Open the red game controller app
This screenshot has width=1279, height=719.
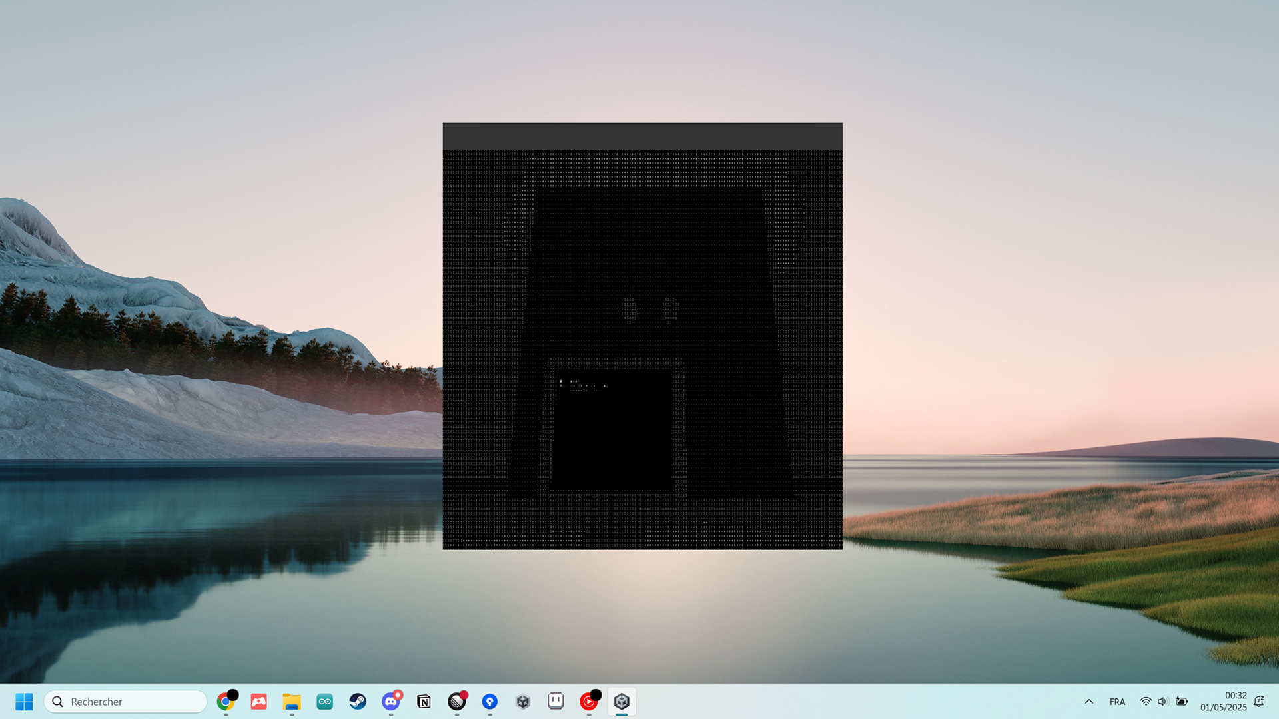(258, 702)
